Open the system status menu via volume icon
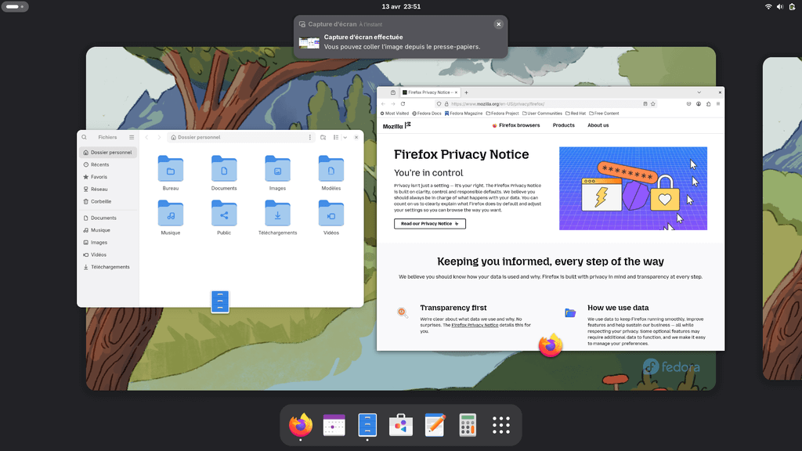 [780, 6]
